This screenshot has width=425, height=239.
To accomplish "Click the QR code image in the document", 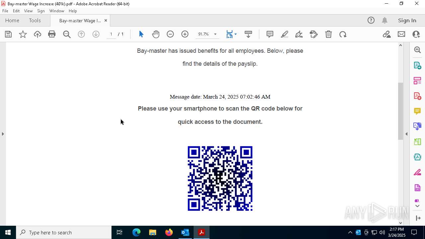I will [220, 178].
